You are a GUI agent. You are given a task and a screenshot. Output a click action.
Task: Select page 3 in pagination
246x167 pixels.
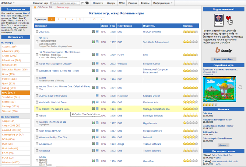[65, 19]
